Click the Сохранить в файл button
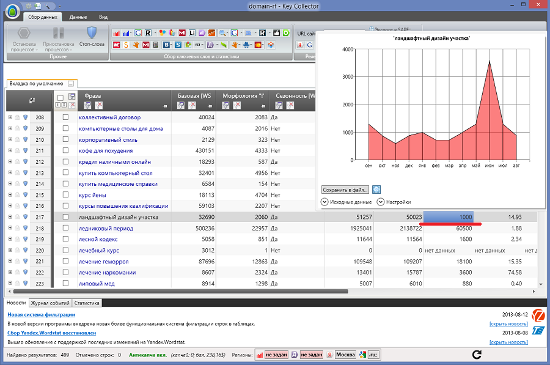The image size is (550, 365). pyautogui.click(x=345, y=190)
